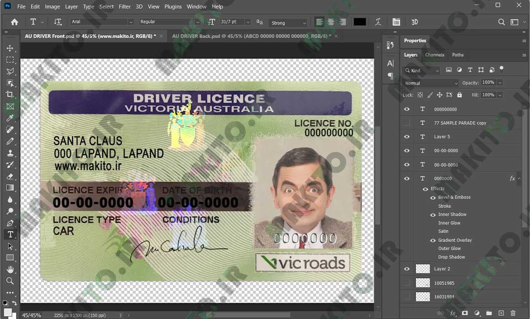This screenshot has width=530, height=319.
Task: Open the font size dropdown arrow
Action: point(248,22)
